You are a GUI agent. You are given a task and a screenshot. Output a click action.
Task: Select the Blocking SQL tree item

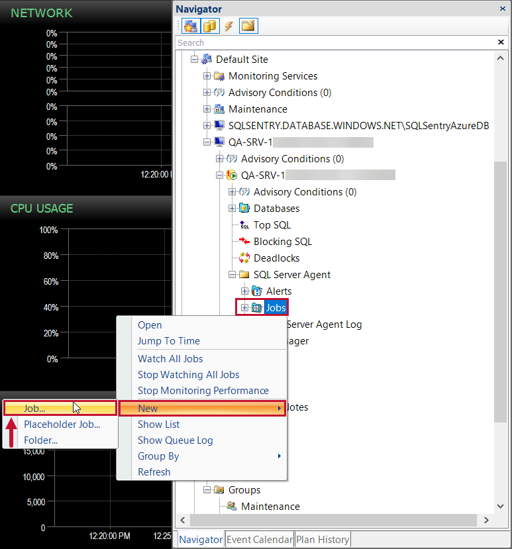click(x=283, y=242)
